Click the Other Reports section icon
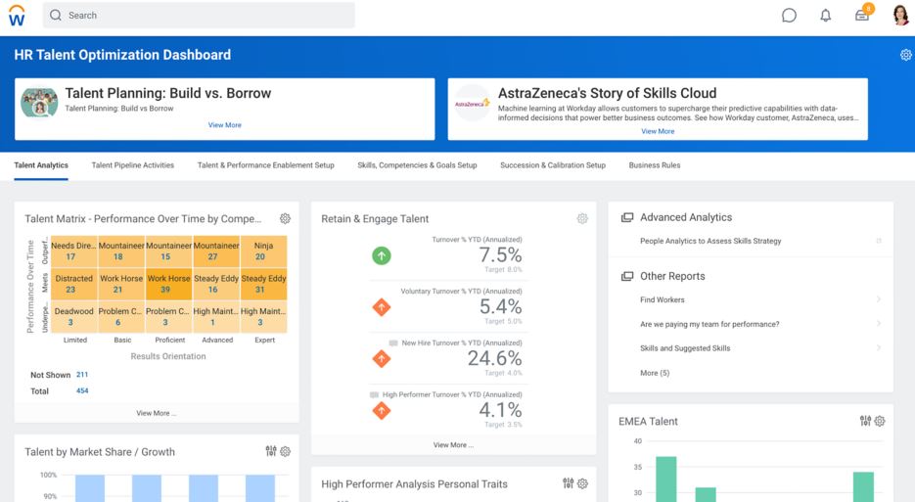This screenshot has height=502, width=915. coord(627,276)
